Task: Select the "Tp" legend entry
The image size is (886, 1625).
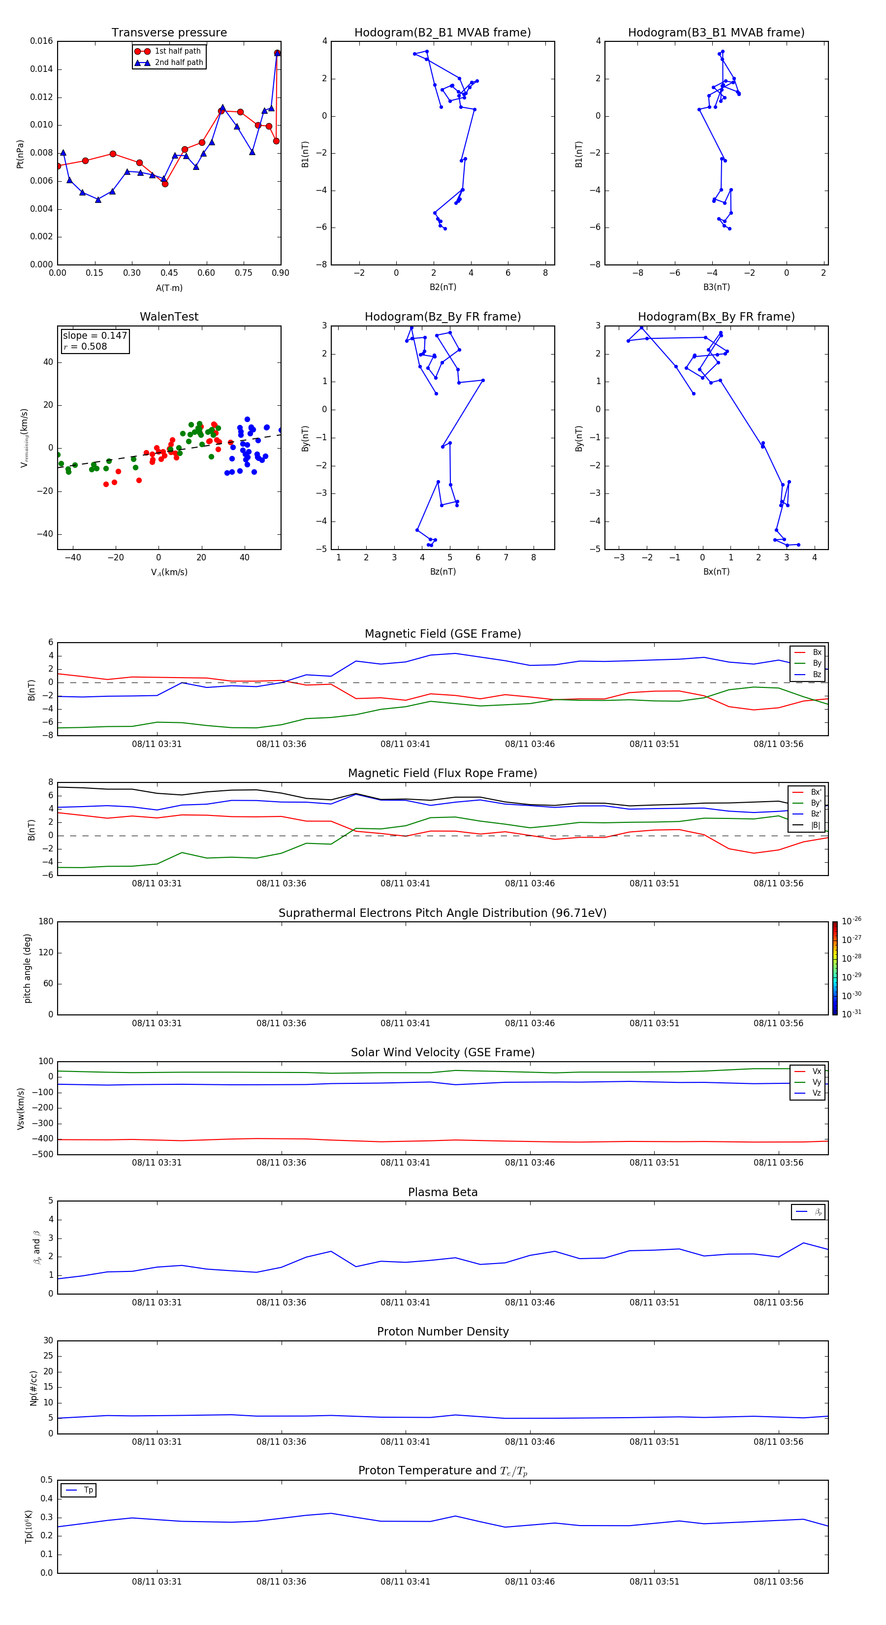Action: pyautogui.click(x=79, y=1491)
